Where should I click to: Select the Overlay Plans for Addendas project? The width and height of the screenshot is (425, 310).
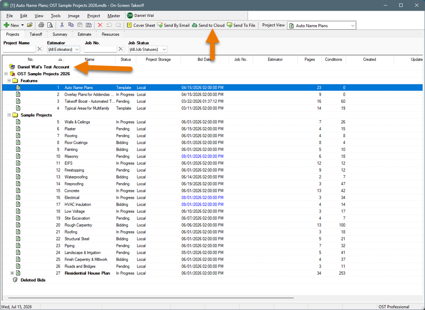tap(212, 94)
